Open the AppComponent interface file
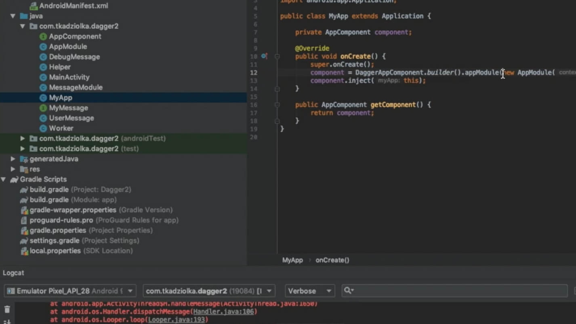Screen dimensions: 576x324 (x=75, y=36)
